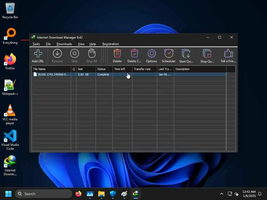Open notifications bell icon
This screenshot has width=267, height=200.
click(x=260, y=194)
